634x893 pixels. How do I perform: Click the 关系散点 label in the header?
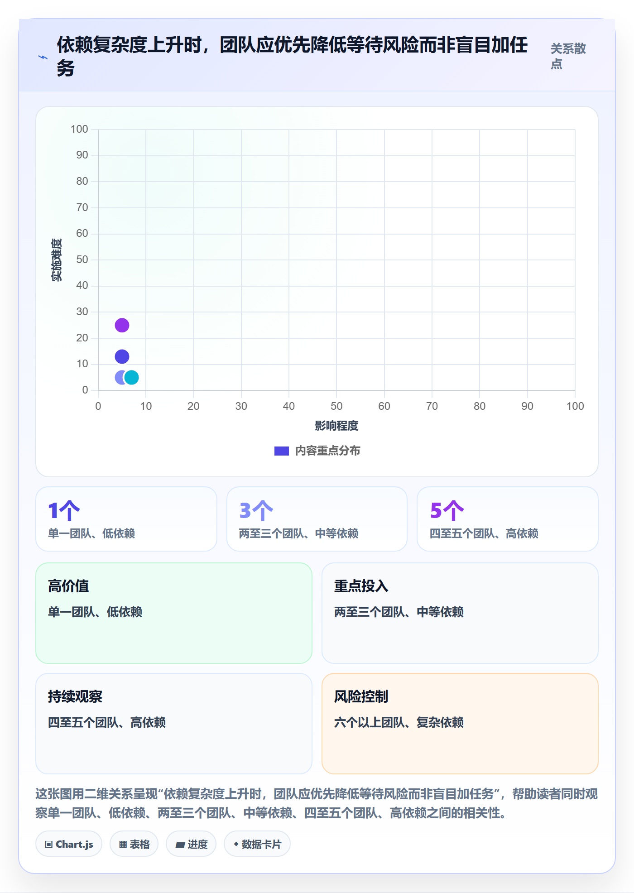(568, 56)
